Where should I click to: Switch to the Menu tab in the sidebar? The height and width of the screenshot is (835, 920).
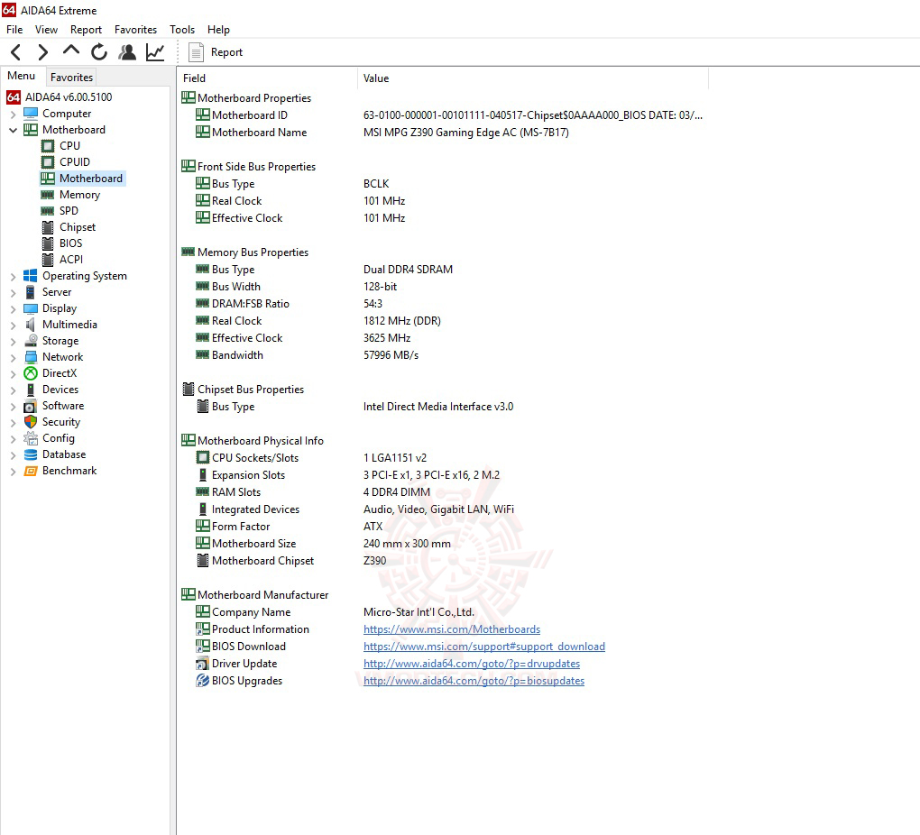coord(21,76)
